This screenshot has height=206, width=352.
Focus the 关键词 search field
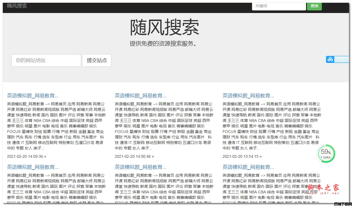coord(279,6)
